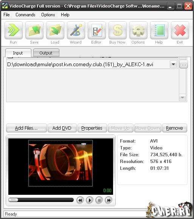Click the 0:00 preview time counter
194x219 pixels.
(x=107, y=191)
